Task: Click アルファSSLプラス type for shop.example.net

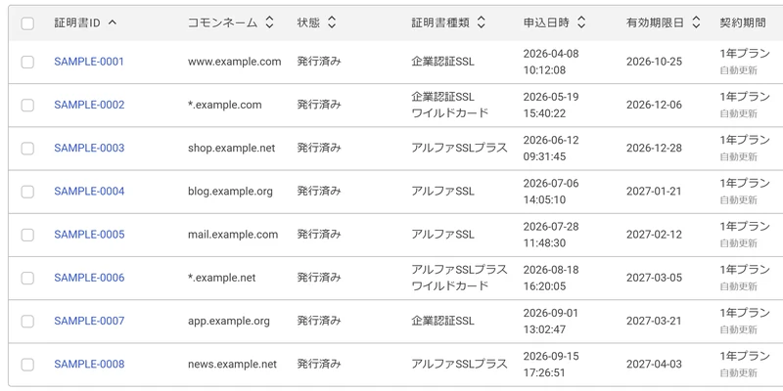Action: (459, 149)
